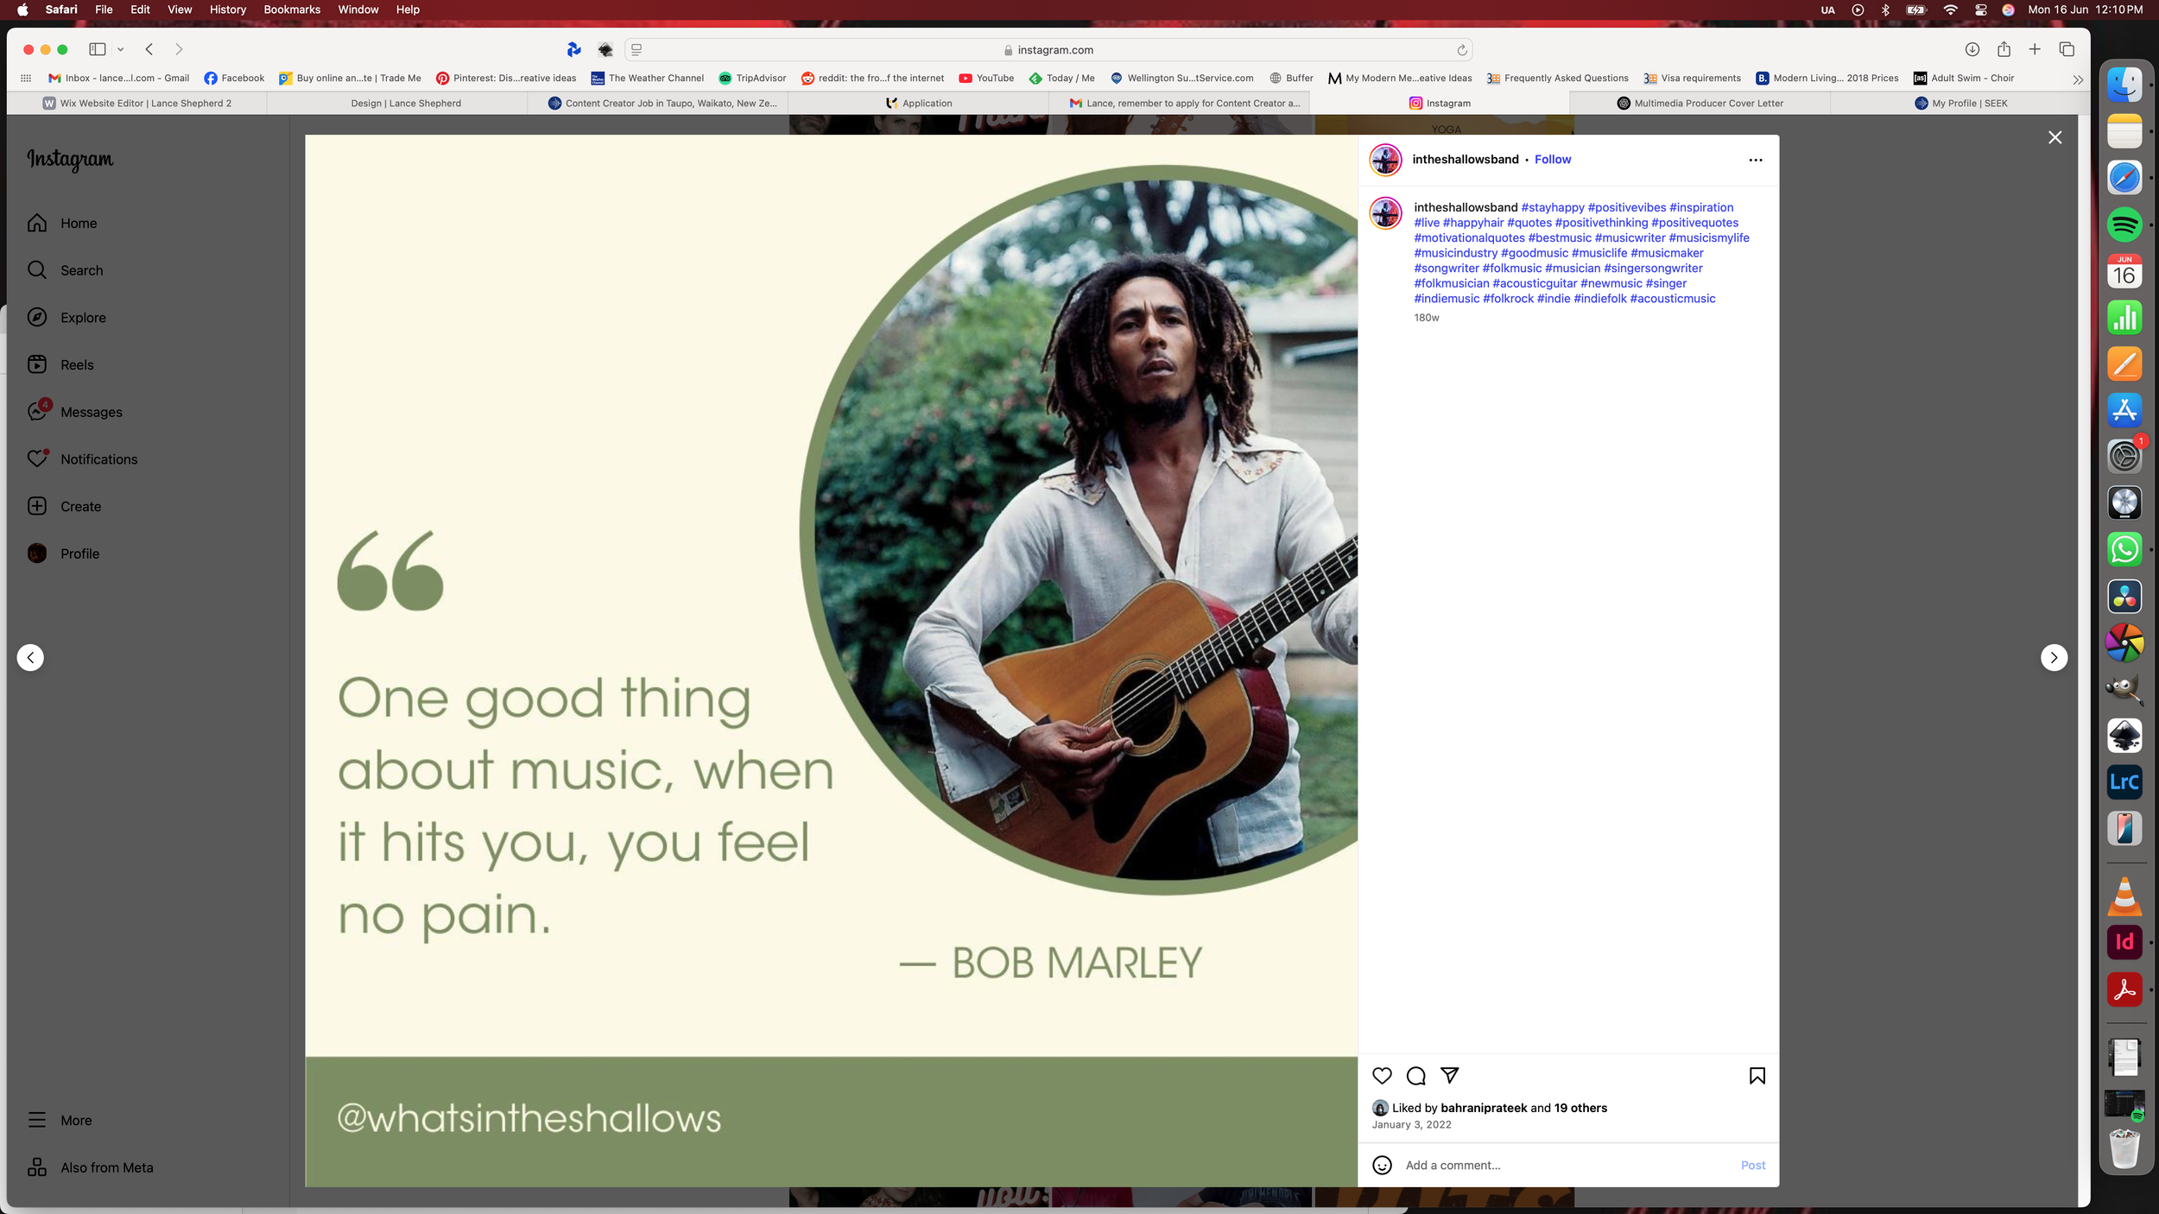Screen dimensions: 2159x1214
Task: Like the post with the heart icon
Action: [1382, 1076]
